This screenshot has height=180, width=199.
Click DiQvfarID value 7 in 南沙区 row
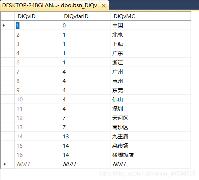pyautogui.click(x=86, y=127)
